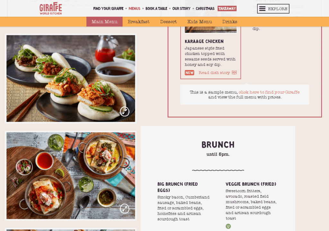
Task: Click the NEW badge under Karaage Chicken
Action: pyautogui.click(x=190, y=73)
